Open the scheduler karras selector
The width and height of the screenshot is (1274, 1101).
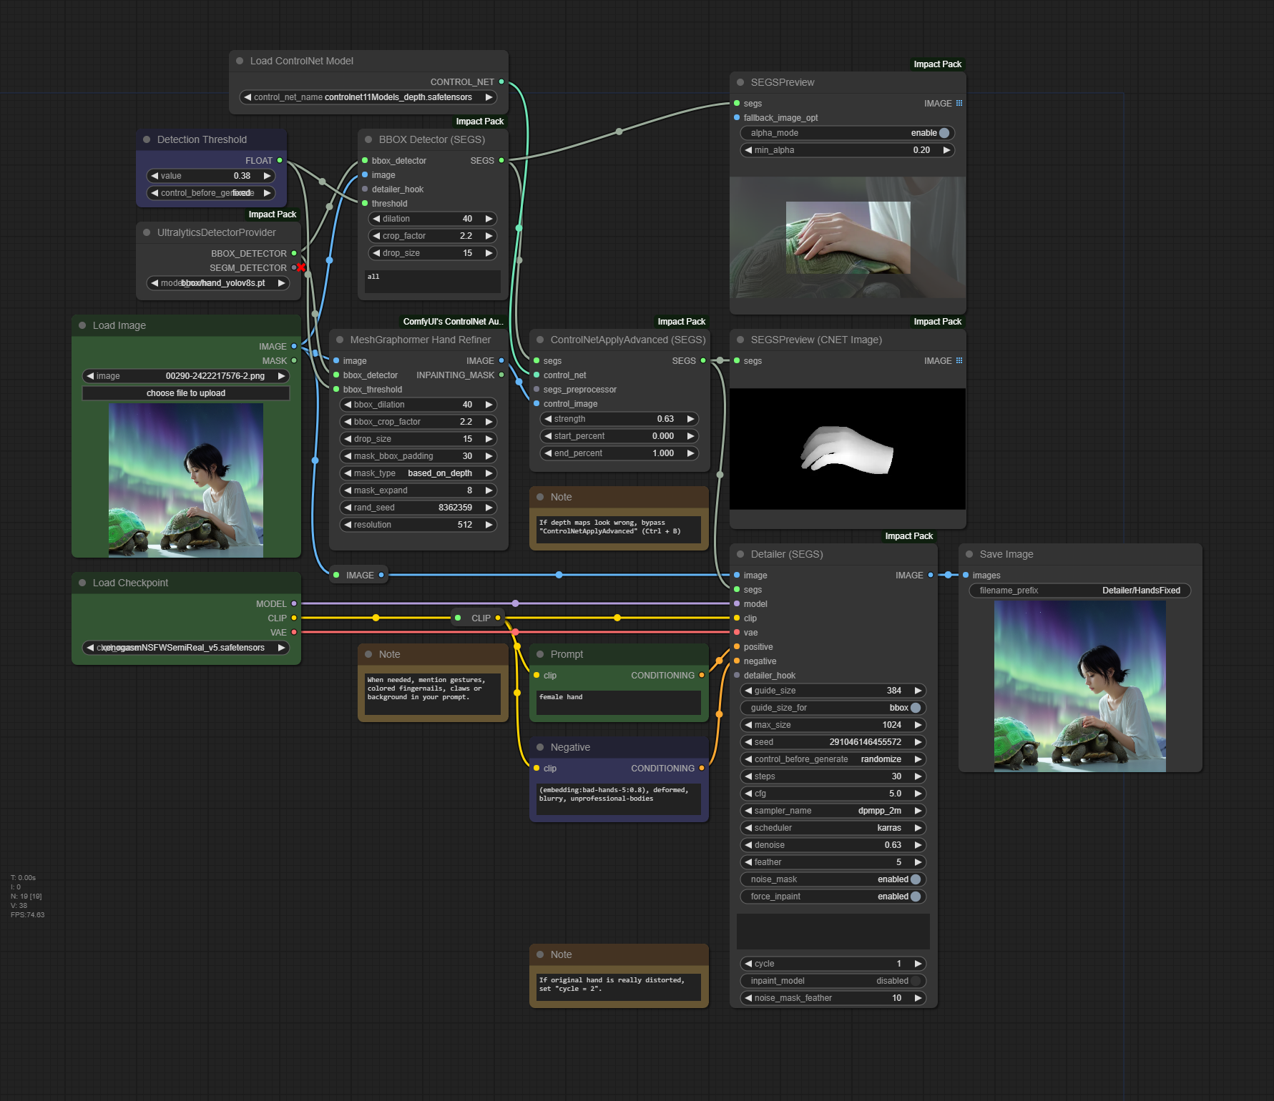point(833,828)
